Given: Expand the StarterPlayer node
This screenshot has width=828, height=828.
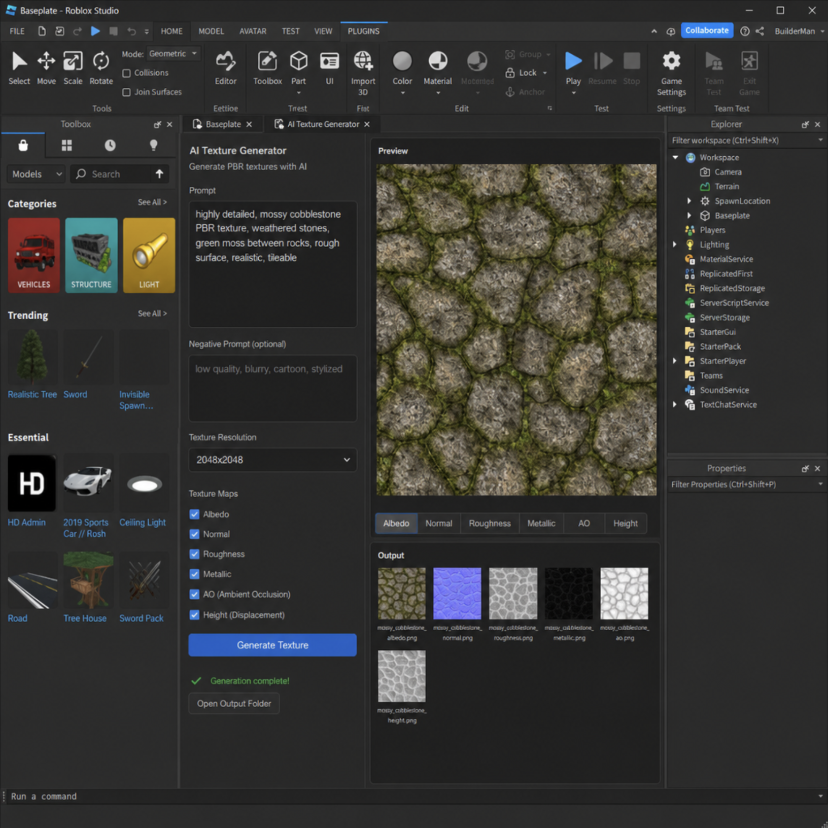Looking at the screenshot, I should pyautogui.click(x=675, y=361).
